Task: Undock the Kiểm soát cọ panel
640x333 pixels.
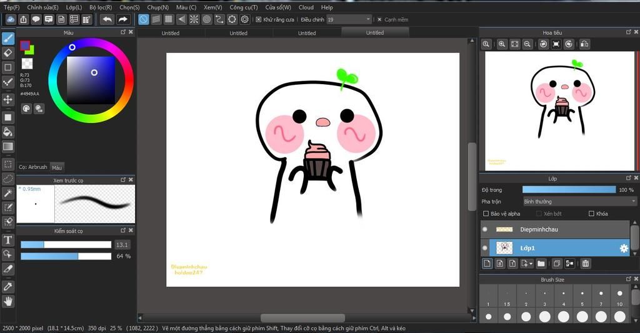Action: click(123, 230)
